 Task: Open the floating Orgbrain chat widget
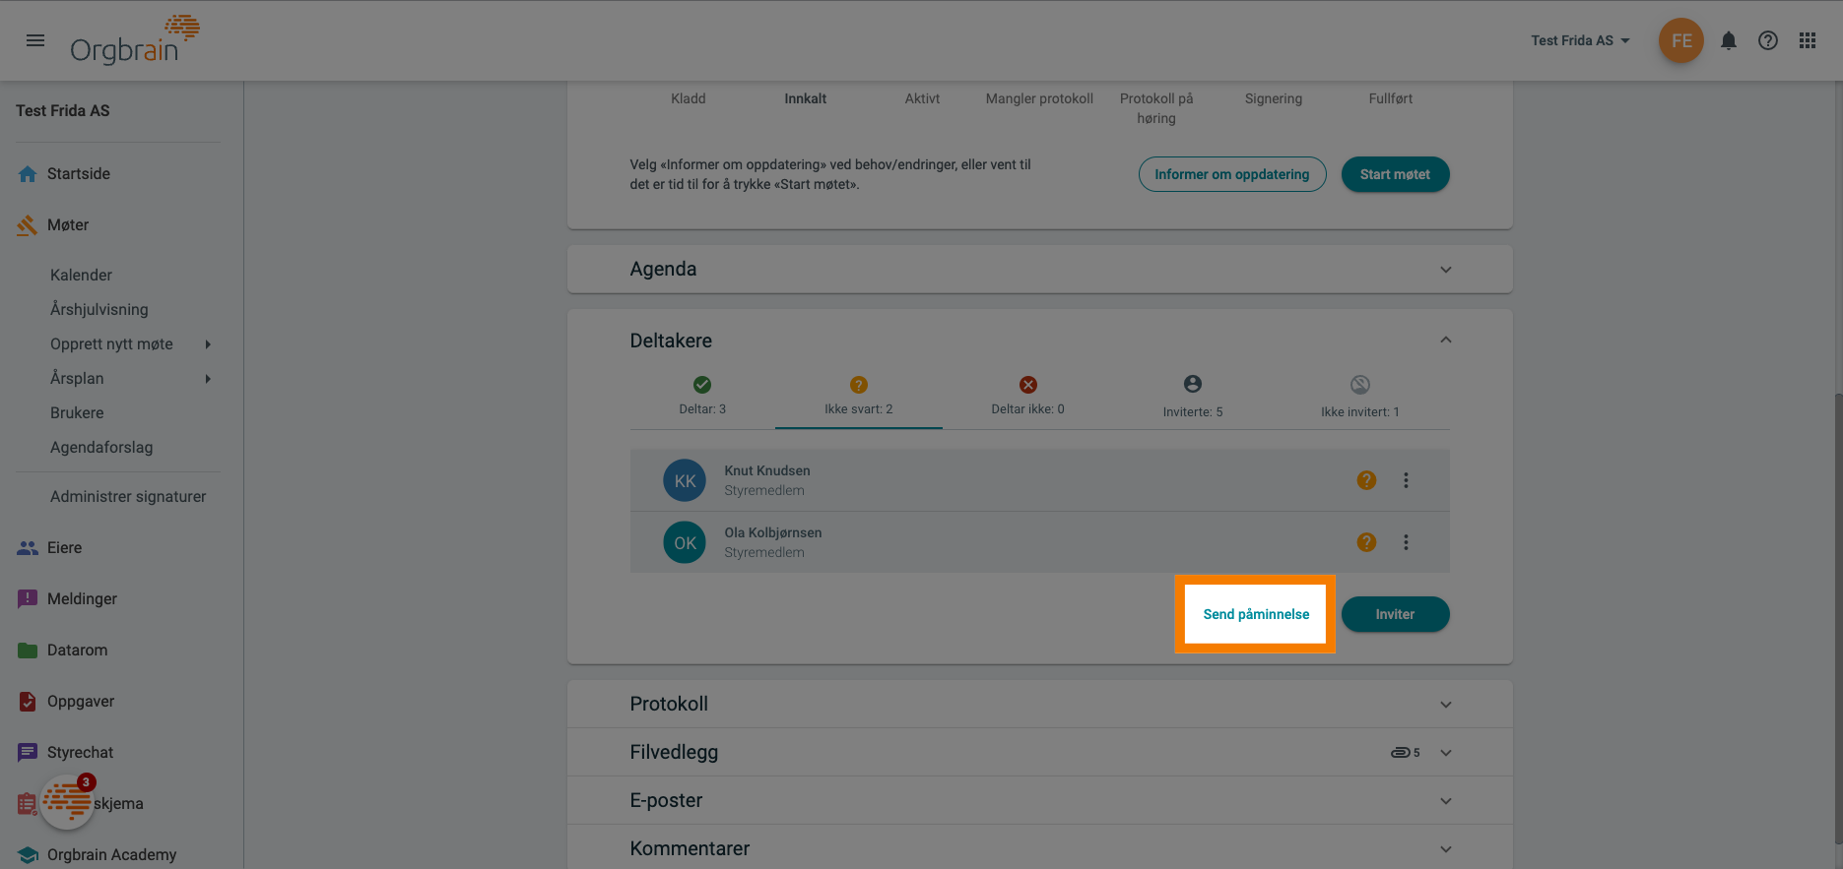pos(67,801)
